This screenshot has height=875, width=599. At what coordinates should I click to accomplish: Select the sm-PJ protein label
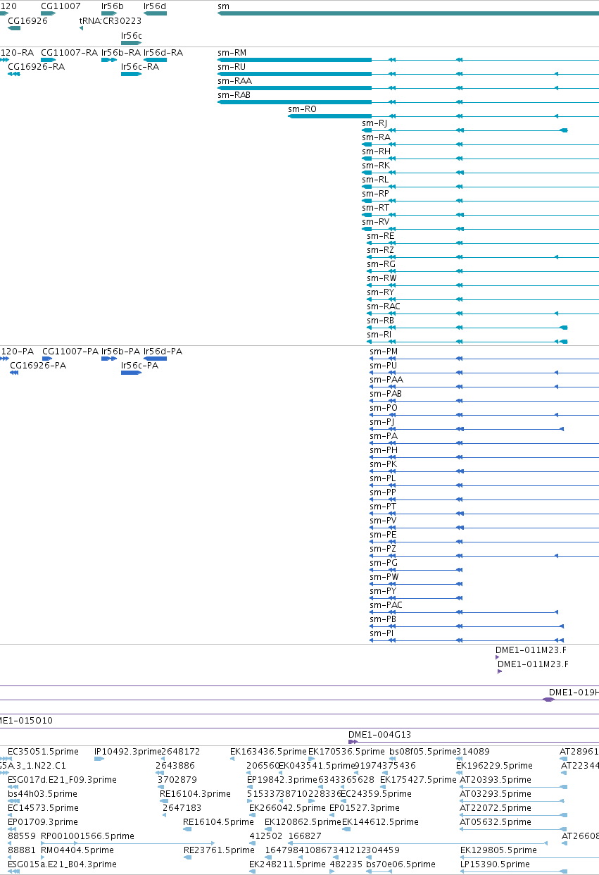[382, 422]
